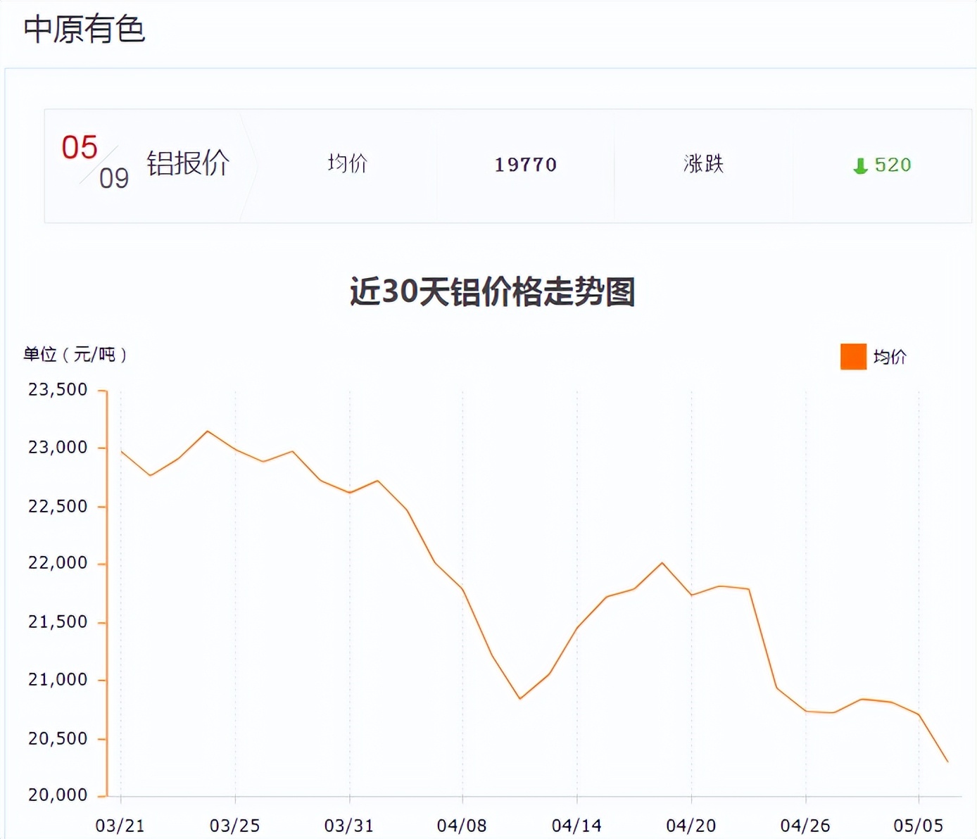Viewport: 977px width, 839px height.
Task: Click the orange 均价 legend swatch
Action: pos(853,357)
